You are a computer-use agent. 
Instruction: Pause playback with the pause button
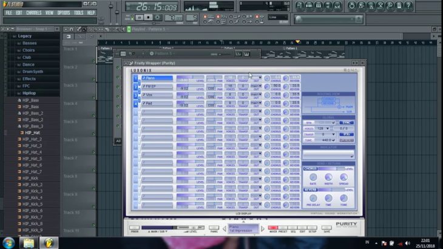click(139, 18)
